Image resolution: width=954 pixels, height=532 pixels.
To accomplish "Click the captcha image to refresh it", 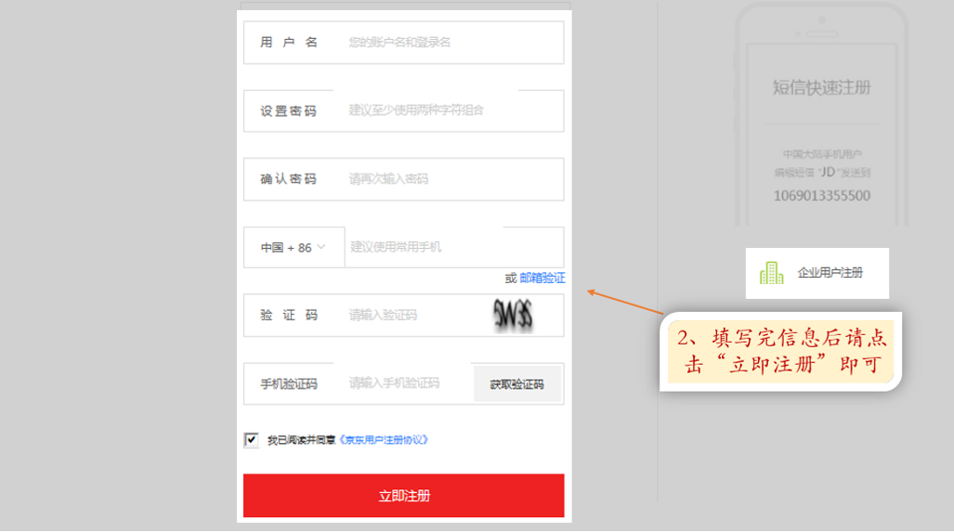I will [514, 315].
